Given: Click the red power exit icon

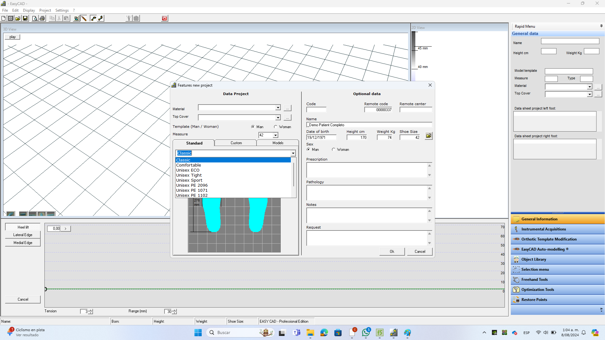Looking at the screenshot, I should click(x=164, y=18).
